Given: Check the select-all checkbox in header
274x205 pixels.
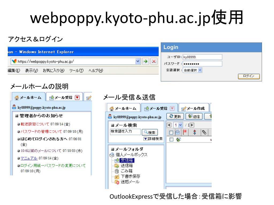Looking at the screenshot, I should [171, 133].
